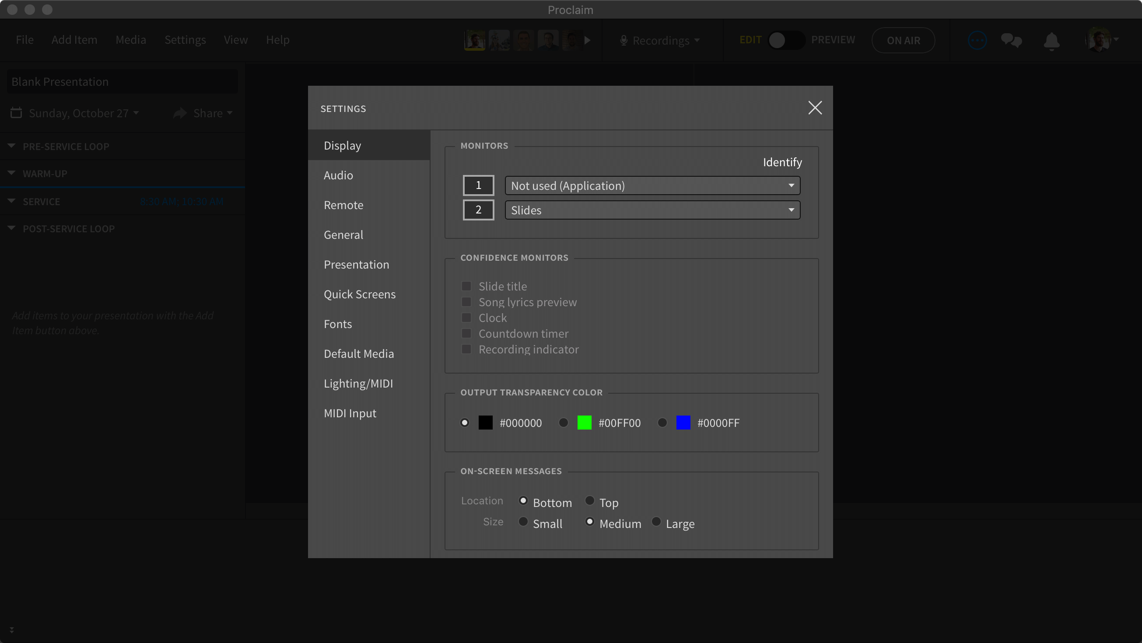The width and height of the screenshot is (1142, 643).
Task: Click the microphone Recordings icon
Action: point(624,40)
